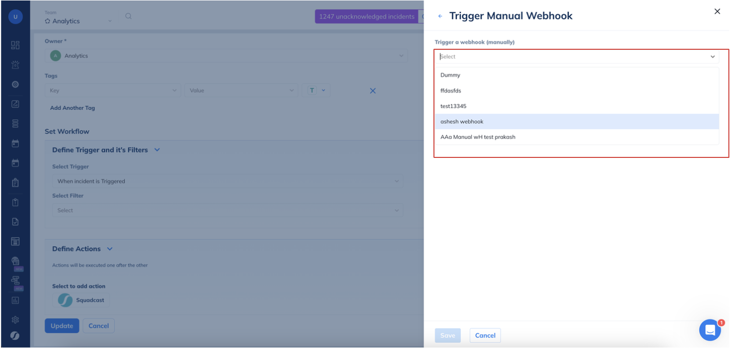This screenshot has height=348, width=734.
Task: Pick AAa Manual wH test prakash option
Action: pyautogui.click(x=478, y=137)
